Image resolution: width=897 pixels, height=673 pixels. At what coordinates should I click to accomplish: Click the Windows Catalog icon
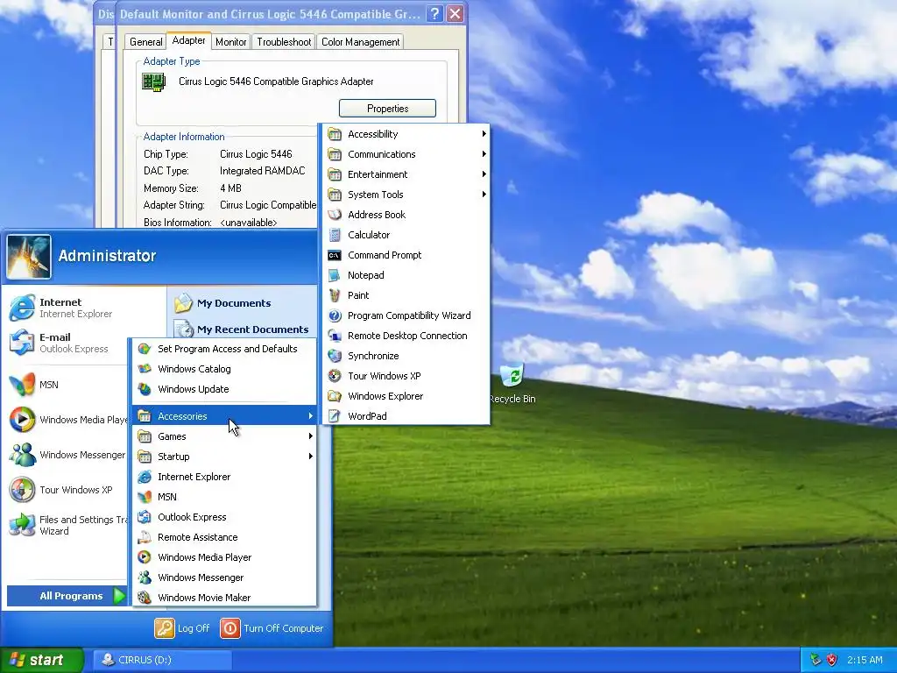(x=145, y=369)
